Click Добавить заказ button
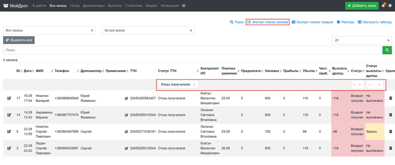The image size is (395, 165). pyautogui.click(x=362, y=6)
